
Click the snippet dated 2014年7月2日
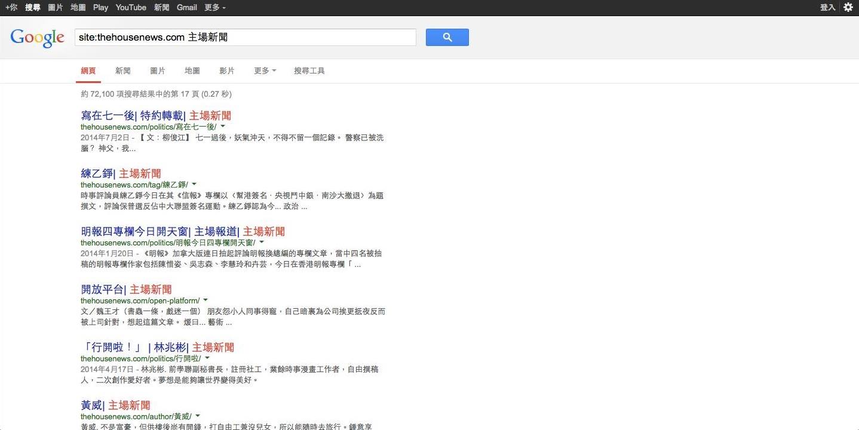pos(232,143)
